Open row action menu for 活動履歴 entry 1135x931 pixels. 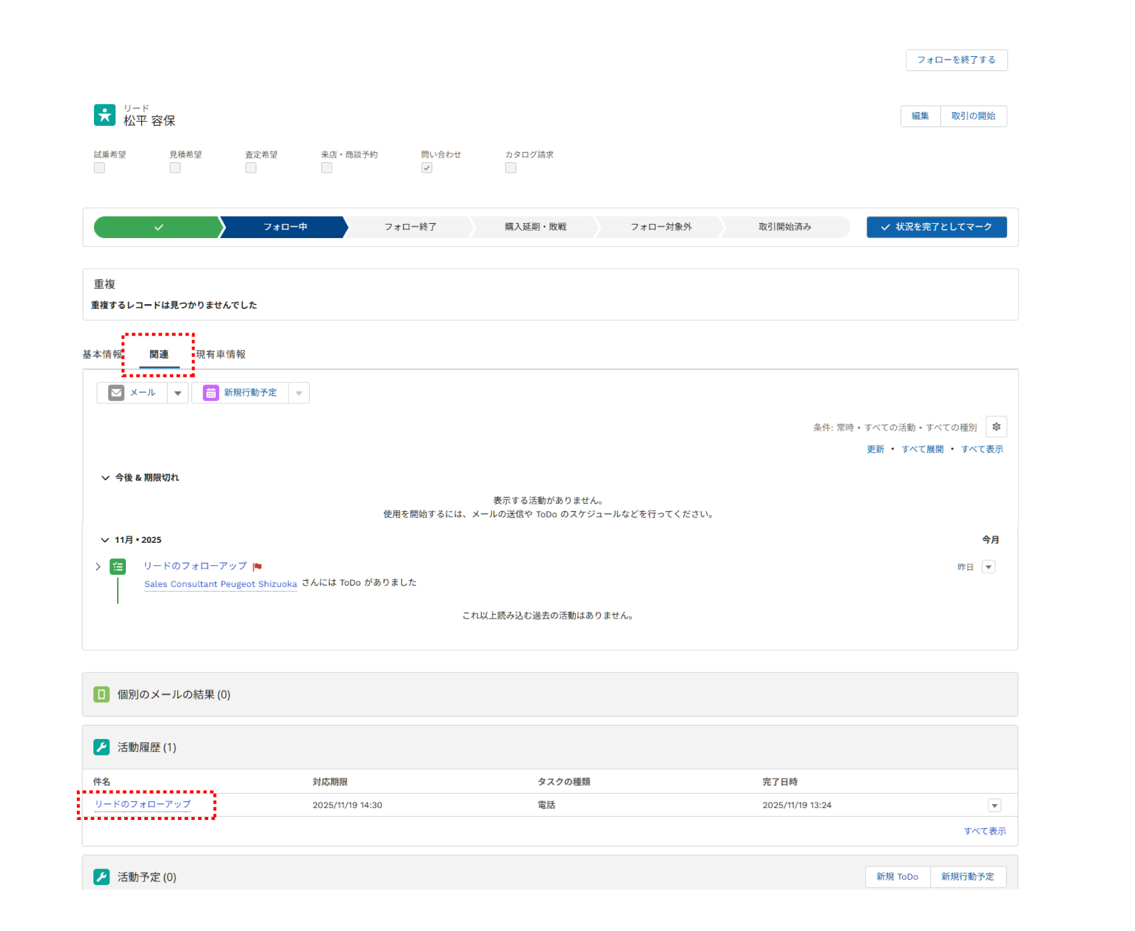click(994, 806)
